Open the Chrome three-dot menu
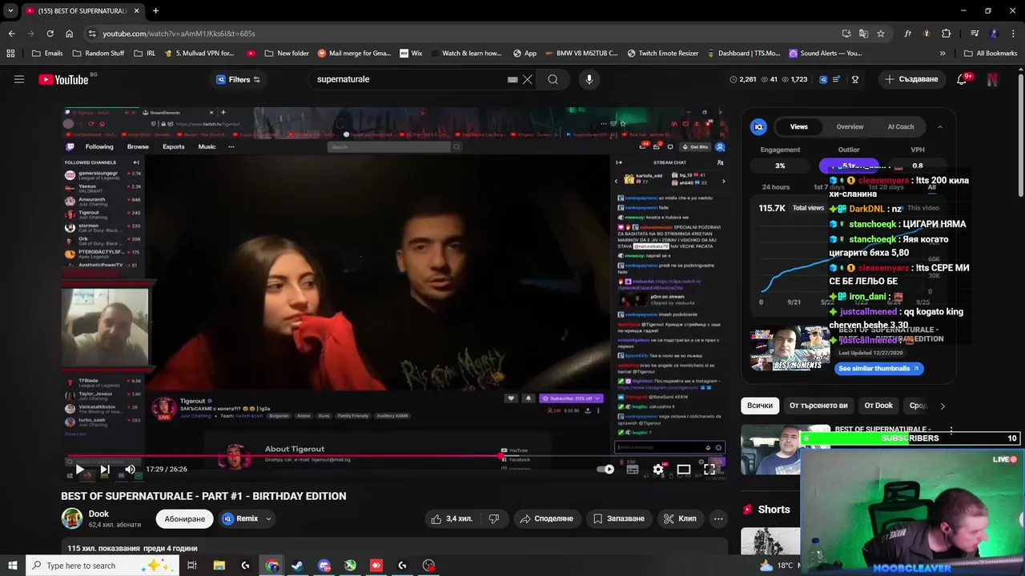Viewport: 1025px width, 576px height. tap(1013, 34)
